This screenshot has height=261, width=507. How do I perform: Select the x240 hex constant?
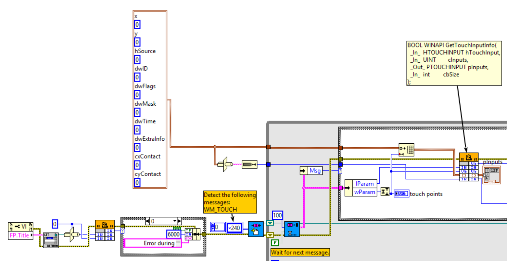(x=234, y=228)
